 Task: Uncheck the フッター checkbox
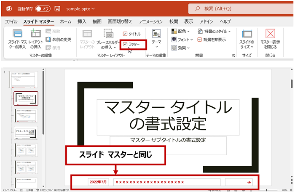(125, 44)
